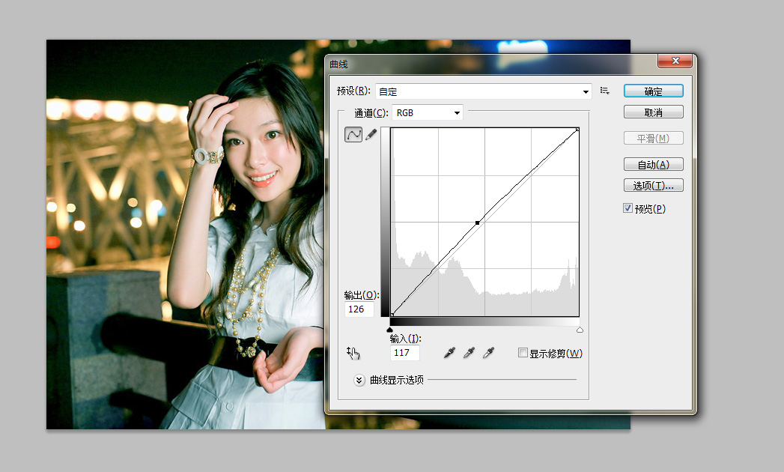
Task: Pick the set white point eyedropper
Action: 488,353
